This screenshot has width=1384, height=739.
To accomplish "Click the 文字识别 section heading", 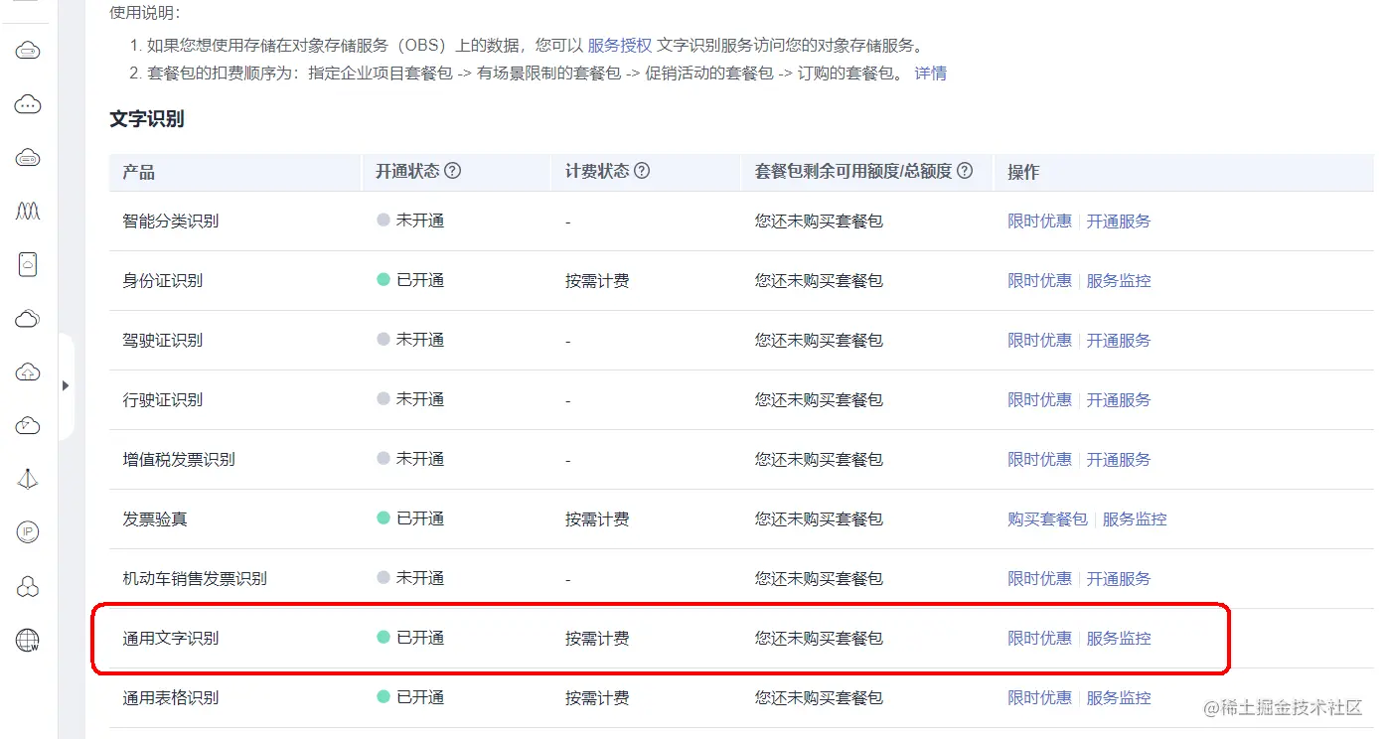I will tap(147, 119).
